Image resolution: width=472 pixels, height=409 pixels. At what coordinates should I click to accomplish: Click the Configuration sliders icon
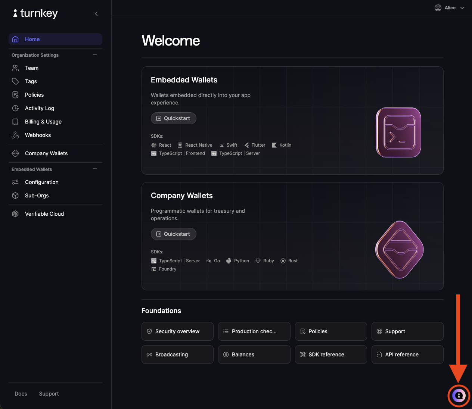pyautogui.click(x=15, y=182)
